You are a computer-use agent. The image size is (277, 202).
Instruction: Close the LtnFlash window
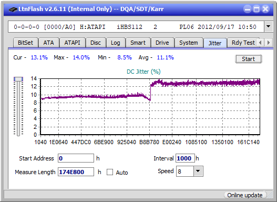(x=265, y=9)
